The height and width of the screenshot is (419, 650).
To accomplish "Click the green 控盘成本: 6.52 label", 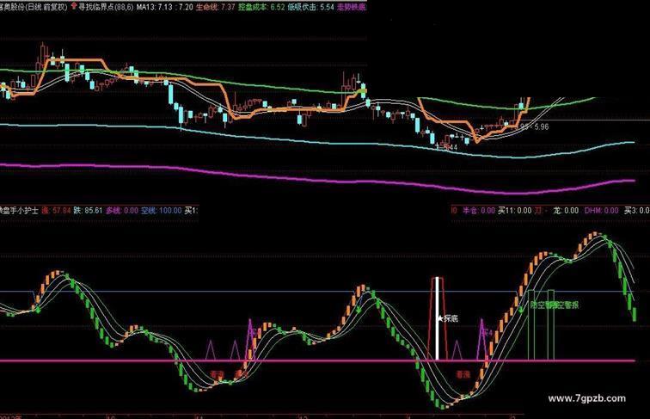I will point(261,7).
